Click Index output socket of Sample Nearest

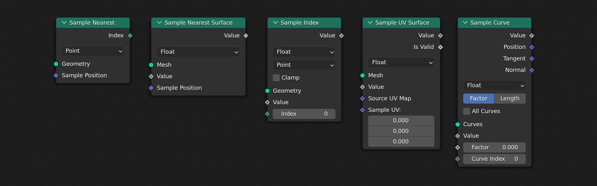[130, 35]
